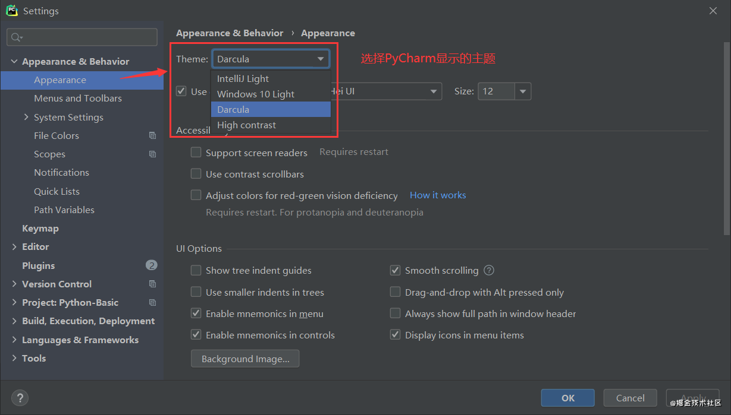
Task: Select High contrast theme option
Action: [x=246, y=125]
